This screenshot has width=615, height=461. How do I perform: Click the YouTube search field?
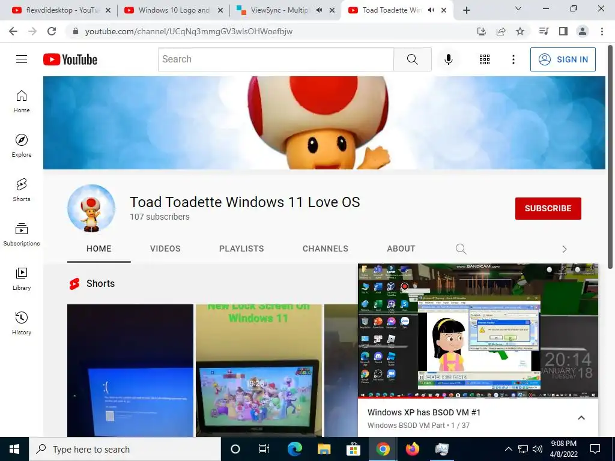[x=276, y=59]
